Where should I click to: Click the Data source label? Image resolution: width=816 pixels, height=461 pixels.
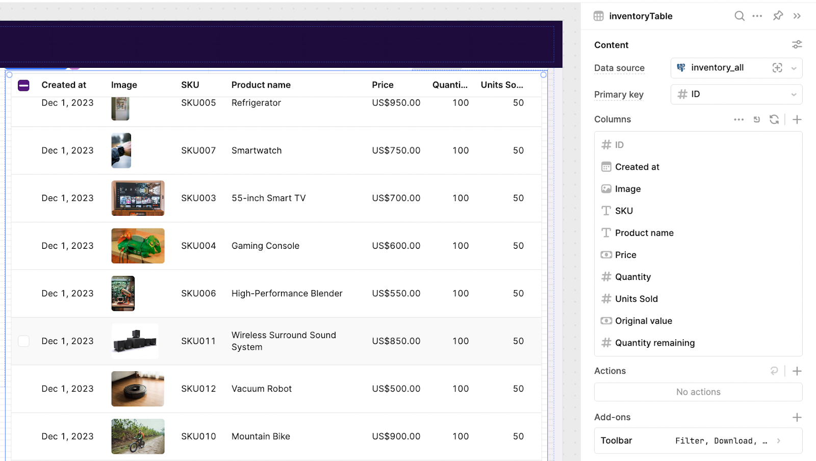pyautogui.click(x=619, y=68)
